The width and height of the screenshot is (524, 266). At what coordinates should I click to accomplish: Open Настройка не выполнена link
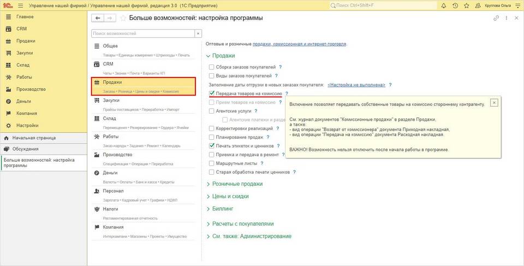click(x=356, y=85)
